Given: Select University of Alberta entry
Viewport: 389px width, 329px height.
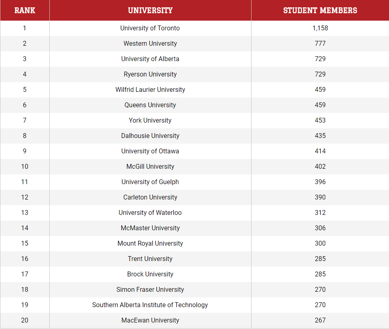Looking at the screenshot, I should pyautogui.click(x=150, y=59).
